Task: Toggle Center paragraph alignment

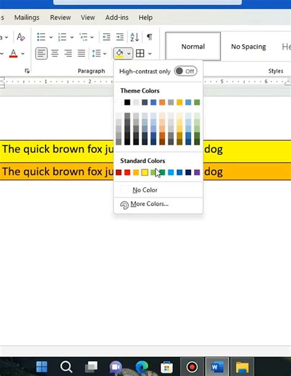Action: [x=55, y=53]
